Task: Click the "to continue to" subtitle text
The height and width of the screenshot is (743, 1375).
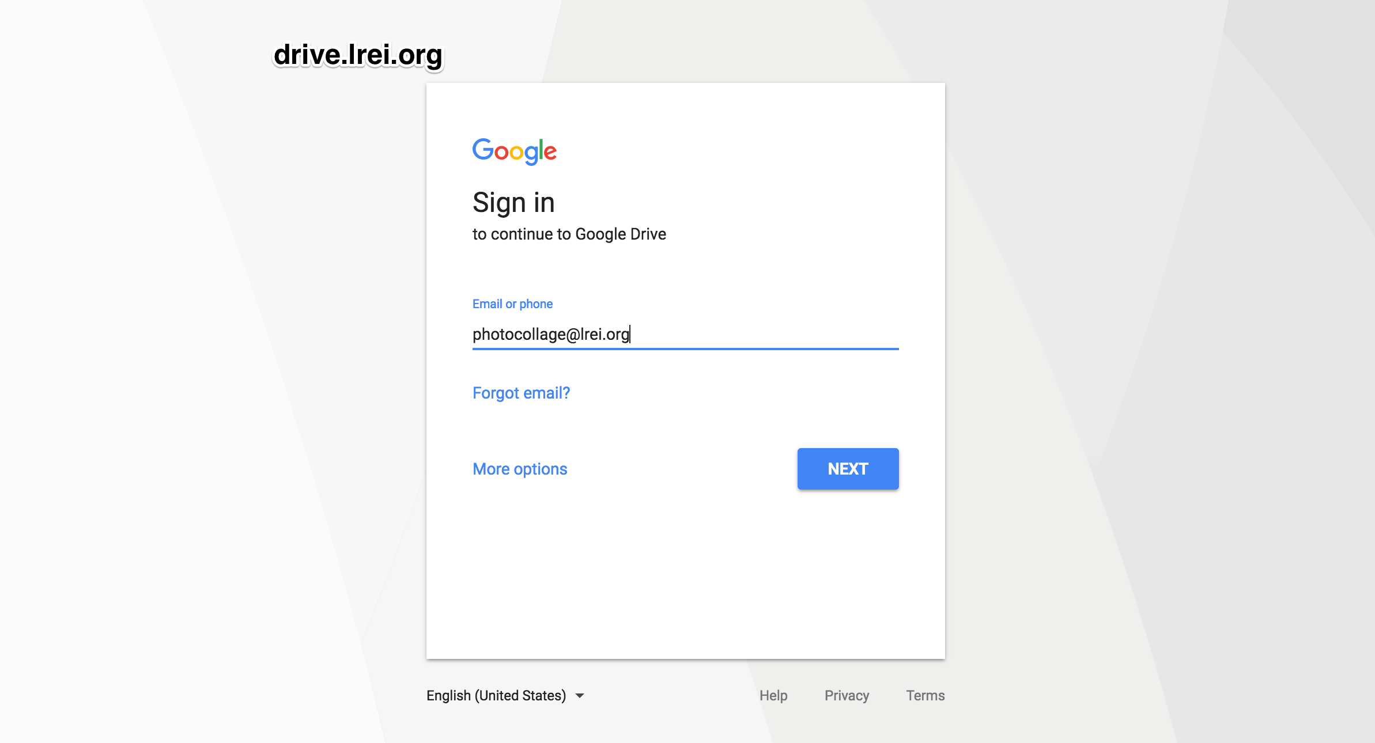Action: pyautogui.click(x=522, y=234)
